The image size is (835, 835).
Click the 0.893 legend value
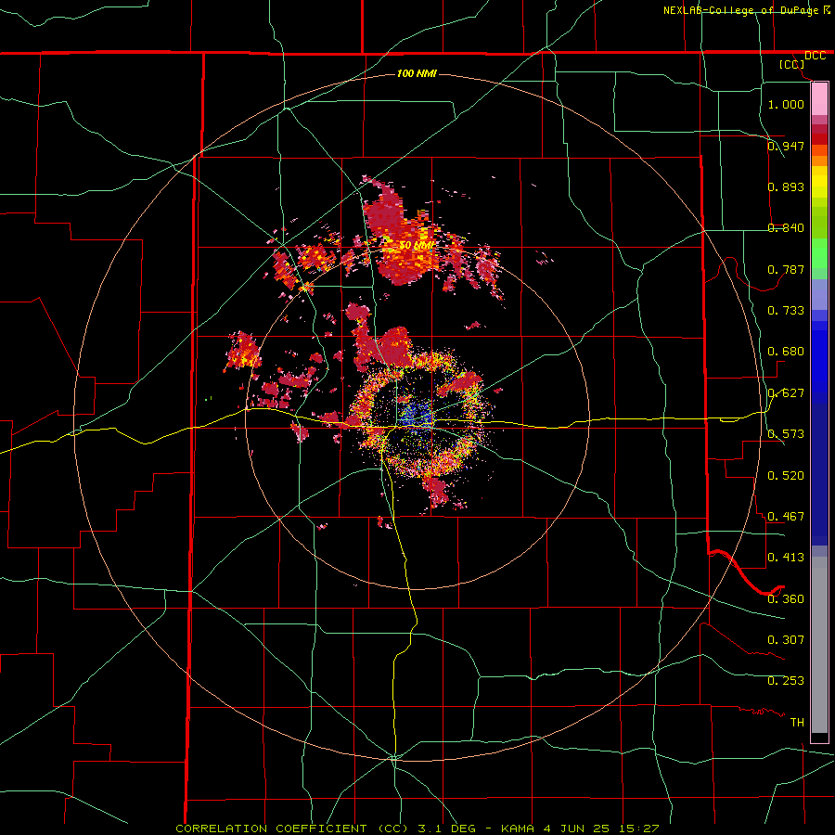tap(786, 186)
